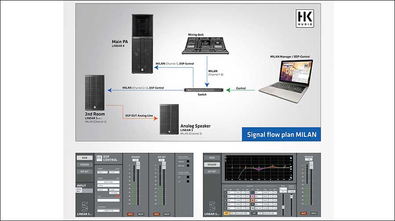
Task: Toggle HF output limiter indicator
Action: (x=188, y=177)
